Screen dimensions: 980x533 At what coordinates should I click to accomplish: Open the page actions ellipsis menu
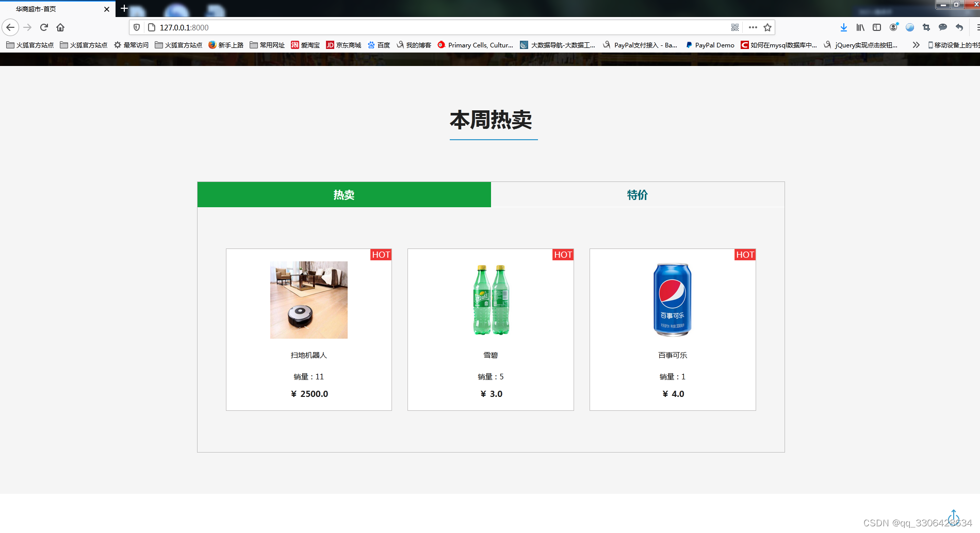[753, 27]
